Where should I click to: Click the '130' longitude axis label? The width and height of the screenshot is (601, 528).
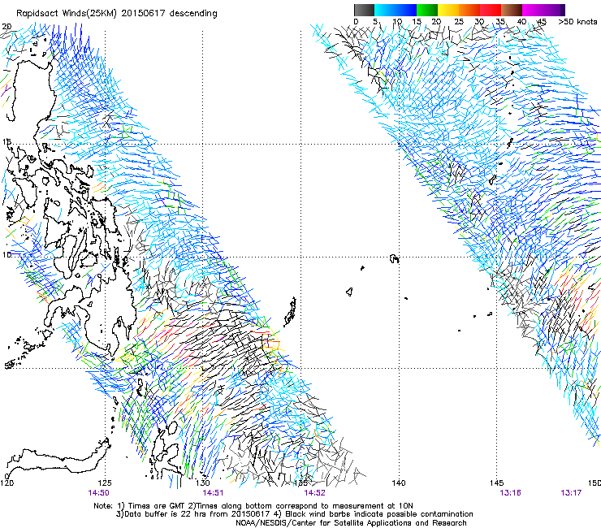click(202, 483)
